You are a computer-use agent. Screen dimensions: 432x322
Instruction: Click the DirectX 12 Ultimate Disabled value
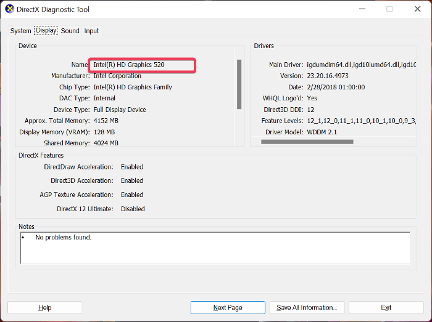pyautogui.click(x=133, y=209)
